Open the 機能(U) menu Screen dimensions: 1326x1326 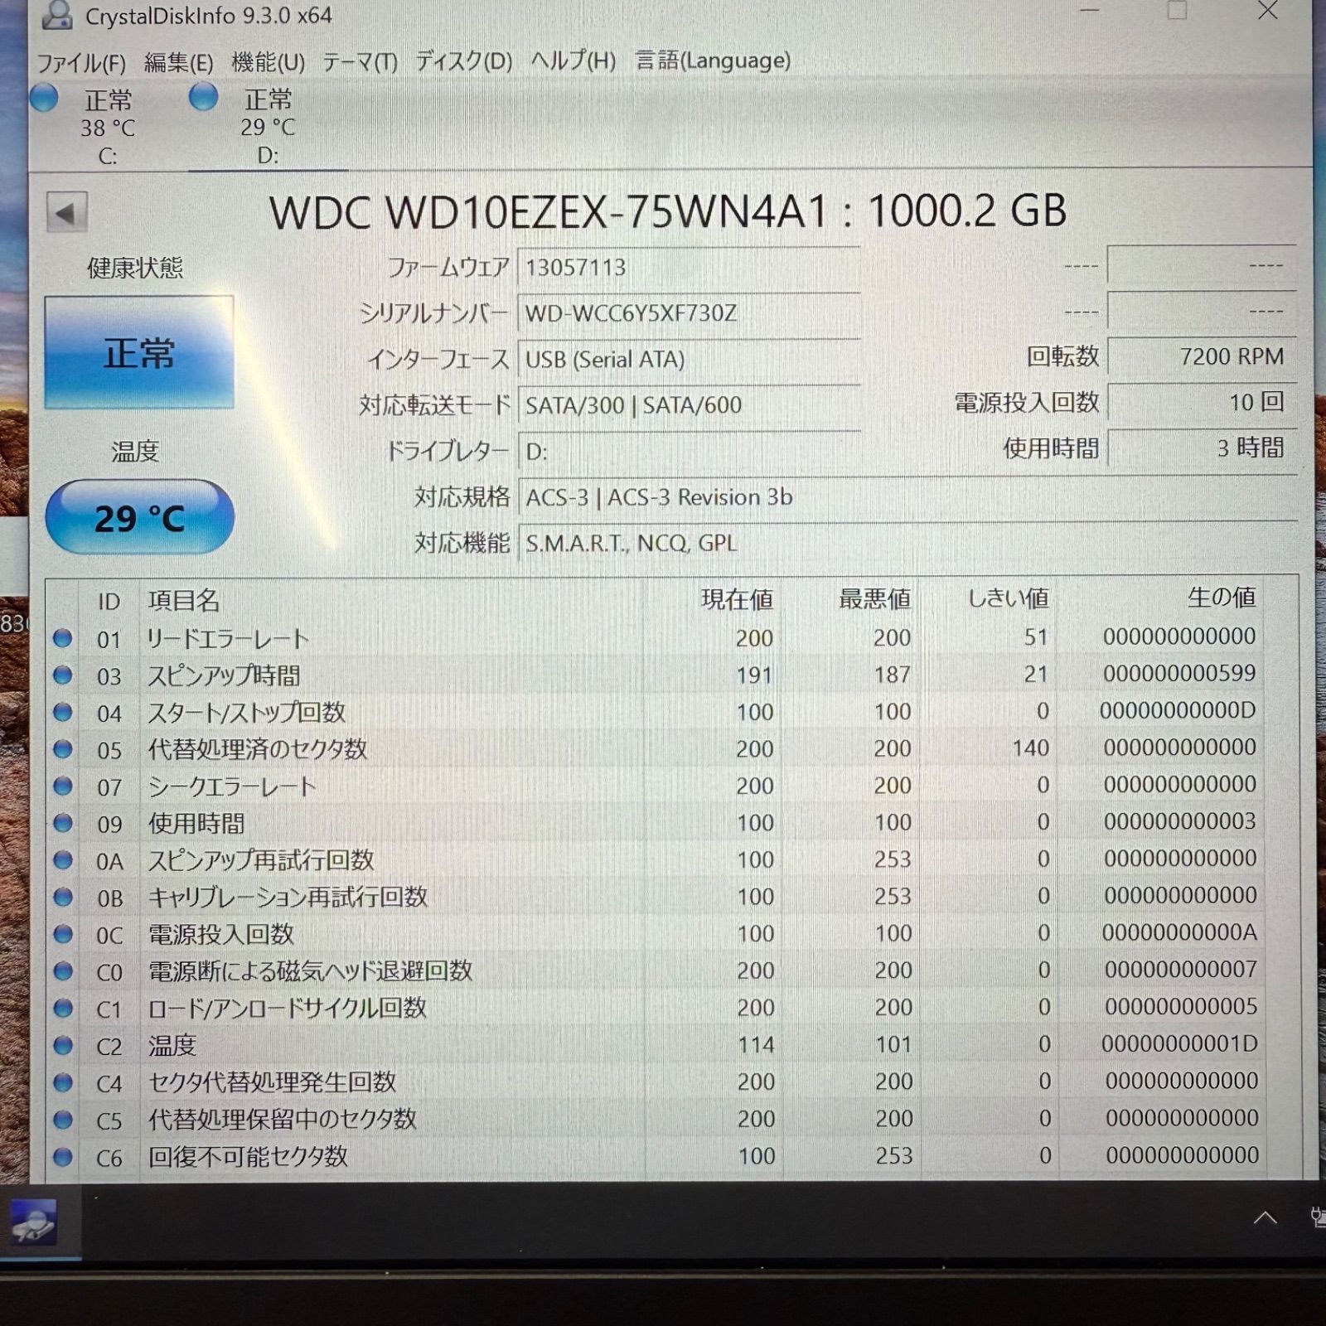[268, 62]
